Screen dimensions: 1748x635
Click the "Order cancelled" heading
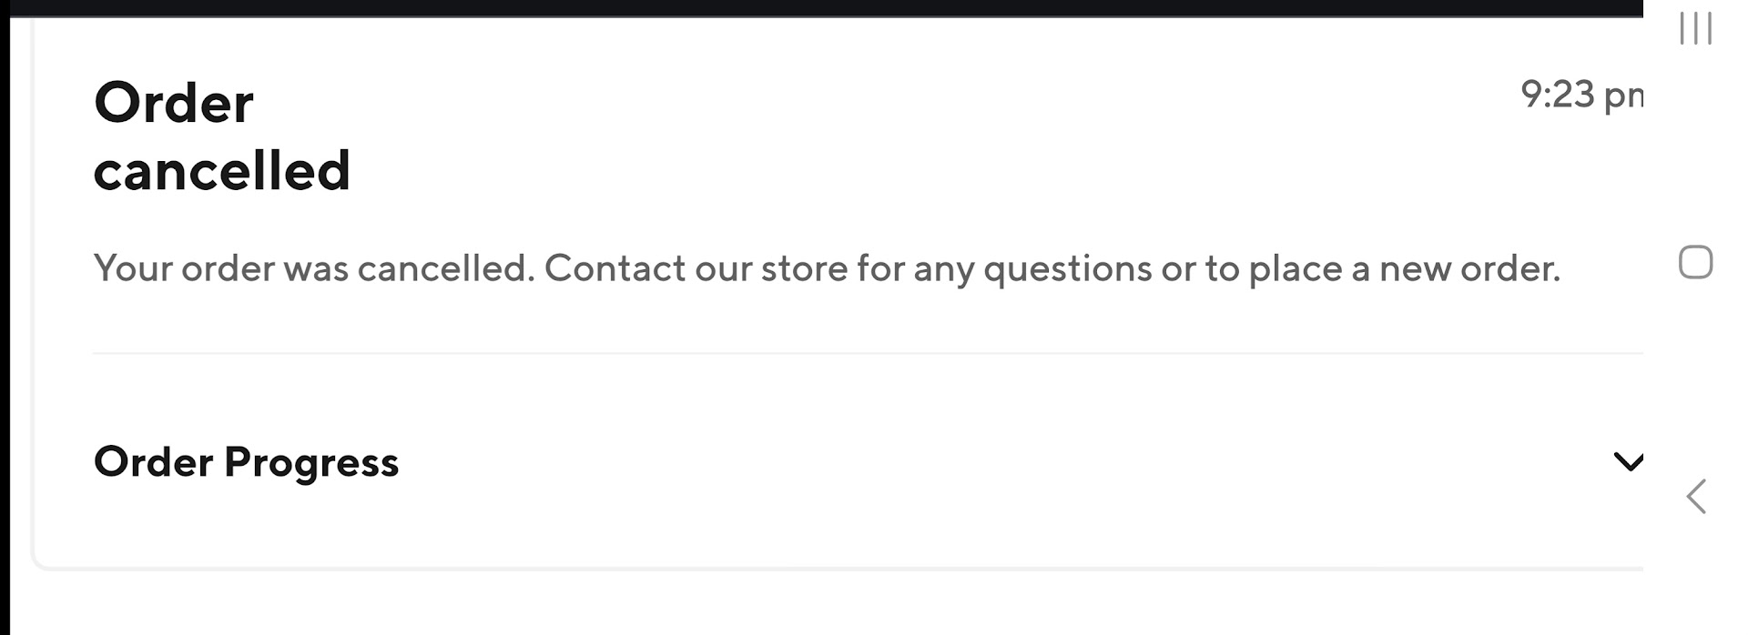pyautogui.click(x=221, y=136)
